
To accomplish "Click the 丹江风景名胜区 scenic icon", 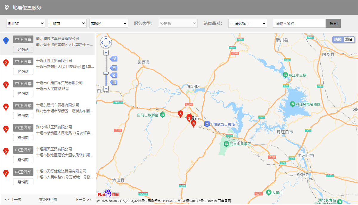I will coord(292,104).
